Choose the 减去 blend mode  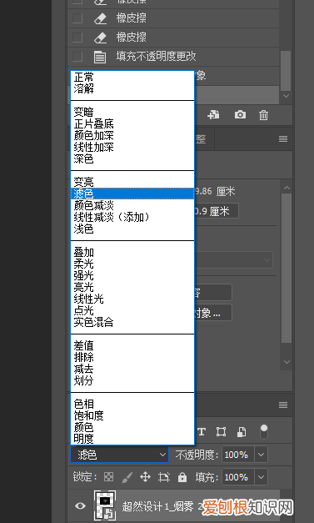coord(132,369)
